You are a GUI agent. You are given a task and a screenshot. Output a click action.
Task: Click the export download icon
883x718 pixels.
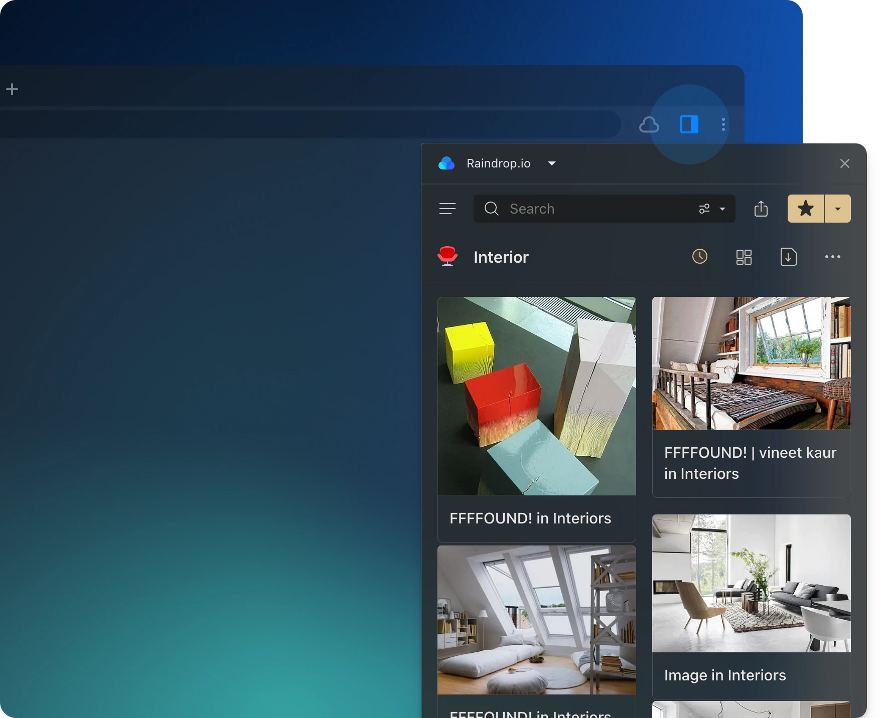click(788, 257)
